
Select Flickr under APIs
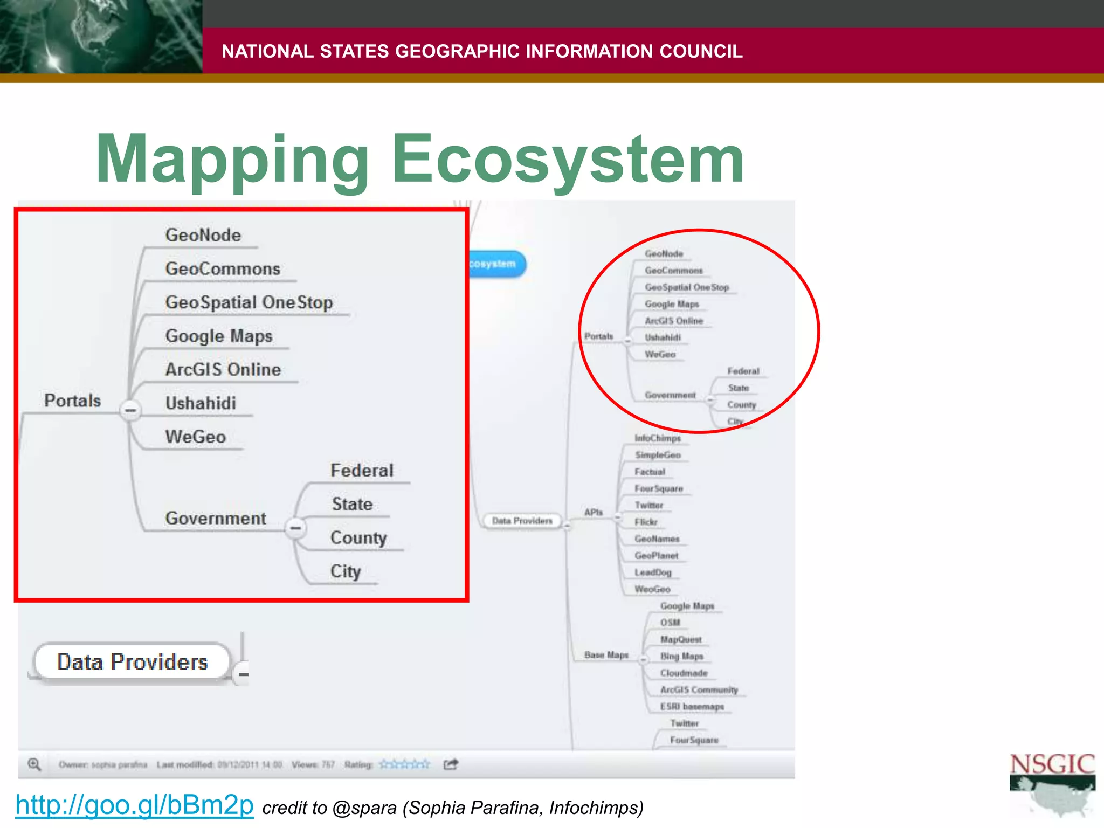coord(646,522)
